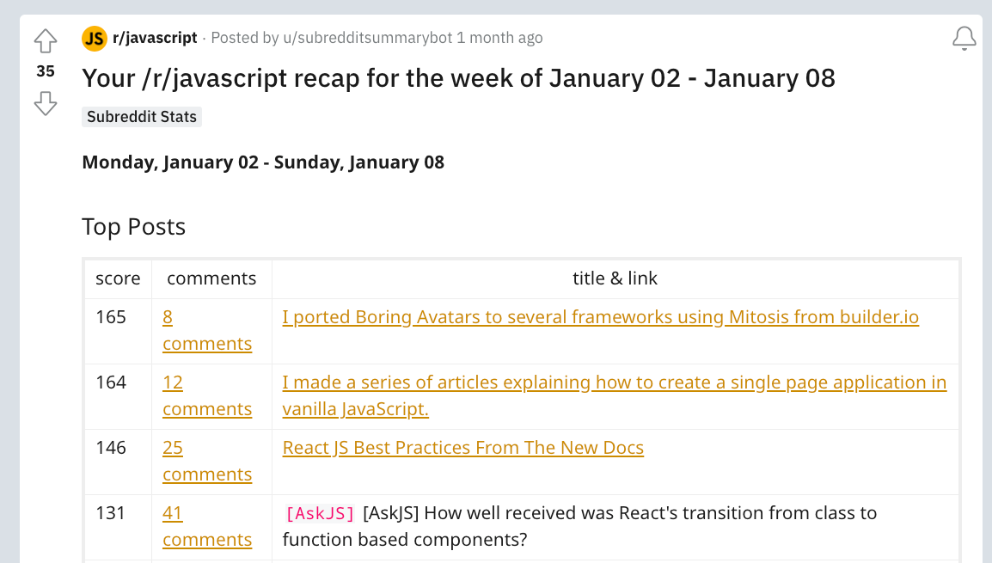This screenshot has width=992, height=563.
Task: Click the post score count 35
Action: [x=46, y=71]
